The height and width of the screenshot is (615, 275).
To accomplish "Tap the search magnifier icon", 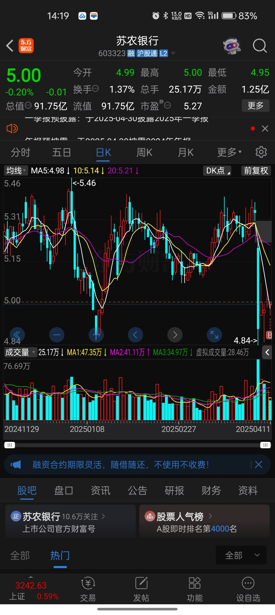I will [260, 46].
